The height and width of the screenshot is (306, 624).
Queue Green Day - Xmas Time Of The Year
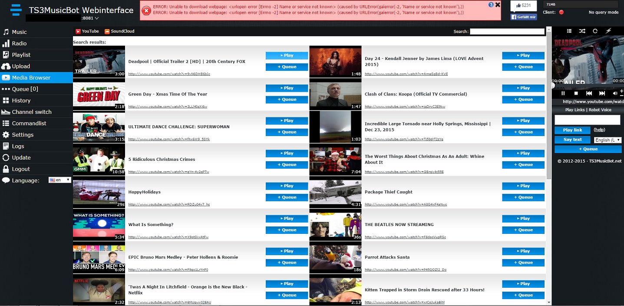287,100
